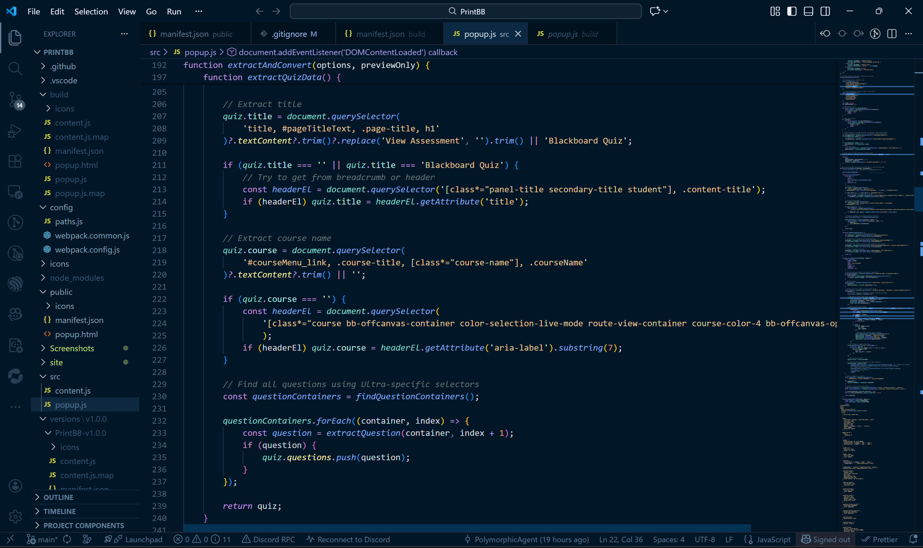Switch to the .gitignore tab
Image resolution: width=923 pixels, height=548 pixels.
click(289, 34)
